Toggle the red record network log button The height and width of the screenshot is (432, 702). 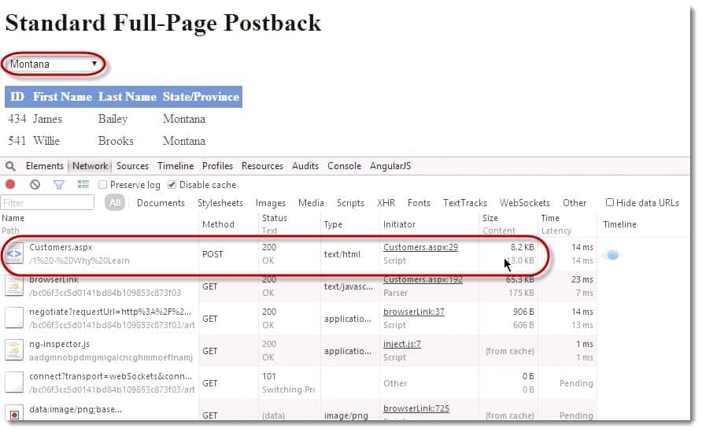point(10,184)
